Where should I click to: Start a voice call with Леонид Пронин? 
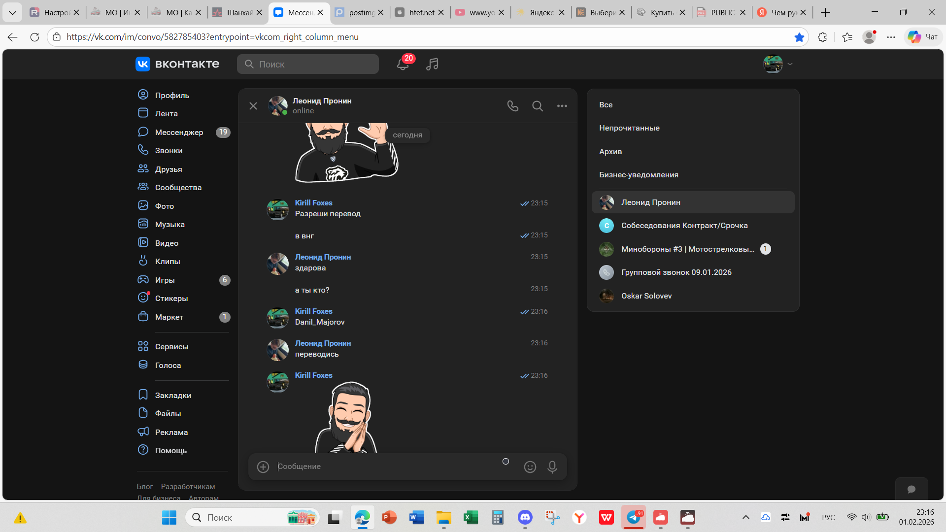pyautogui.click(x=512, y=106)
